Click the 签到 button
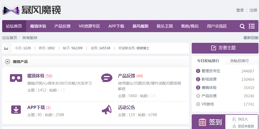Screen dimensions: 259x129 tap(209, 122)
